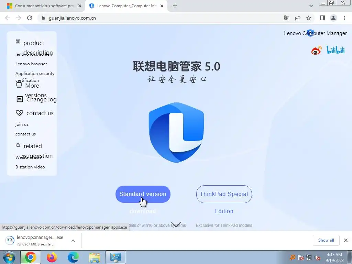Open the Windows Start menu

[x=9, y=257]
